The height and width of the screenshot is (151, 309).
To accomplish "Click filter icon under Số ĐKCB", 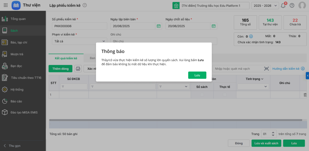I will (63, 87).
